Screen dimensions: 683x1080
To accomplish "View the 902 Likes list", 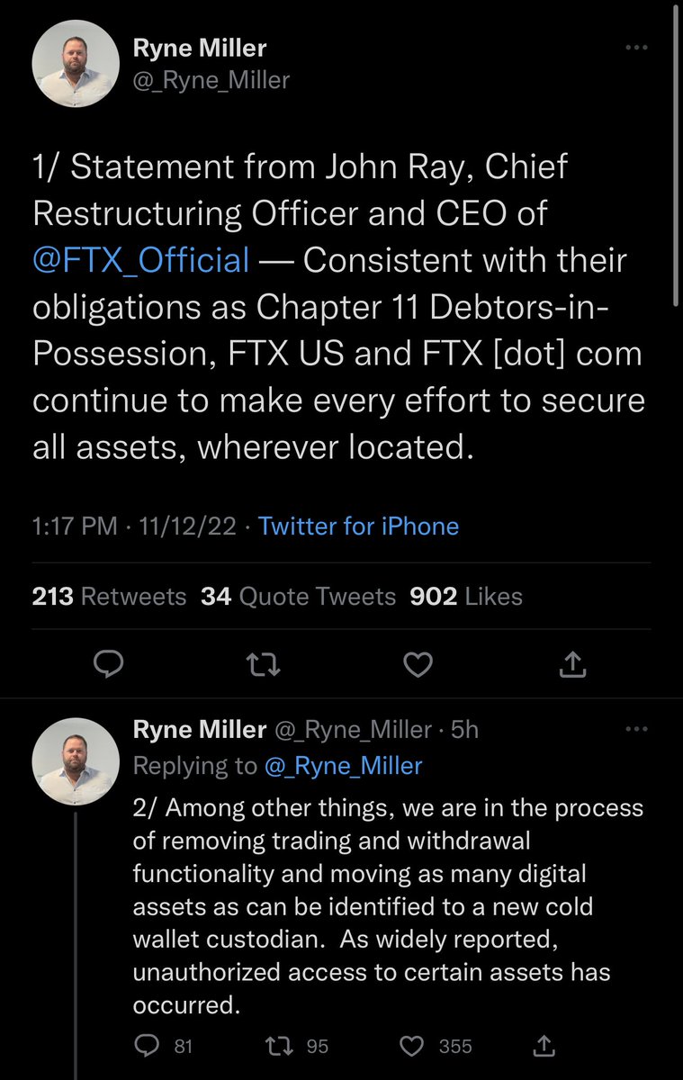I will pos(465,596).
